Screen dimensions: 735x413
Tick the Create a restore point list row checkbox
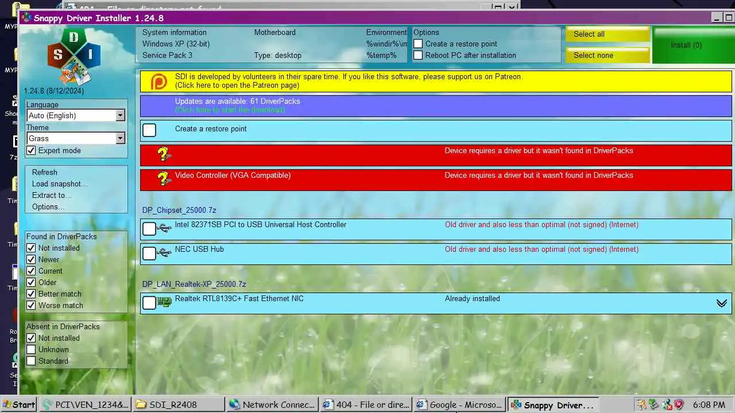(149, 130)
